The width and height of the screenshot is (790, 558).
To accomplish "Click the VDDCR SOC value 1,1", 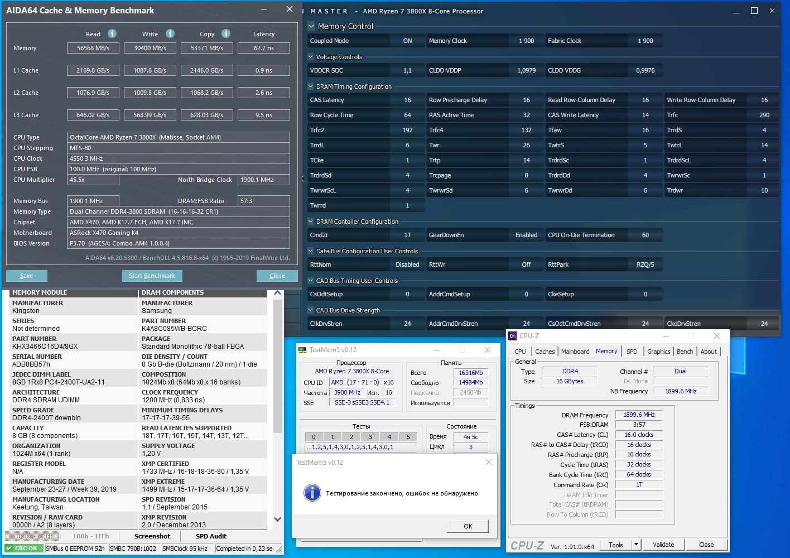I will (x=407, y=70).
